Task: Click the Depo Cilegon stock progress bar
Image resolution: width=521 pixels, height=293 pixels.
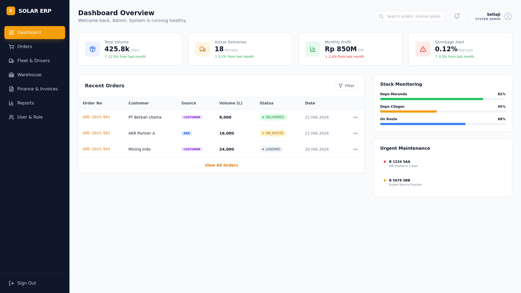Action: point(443,112)
